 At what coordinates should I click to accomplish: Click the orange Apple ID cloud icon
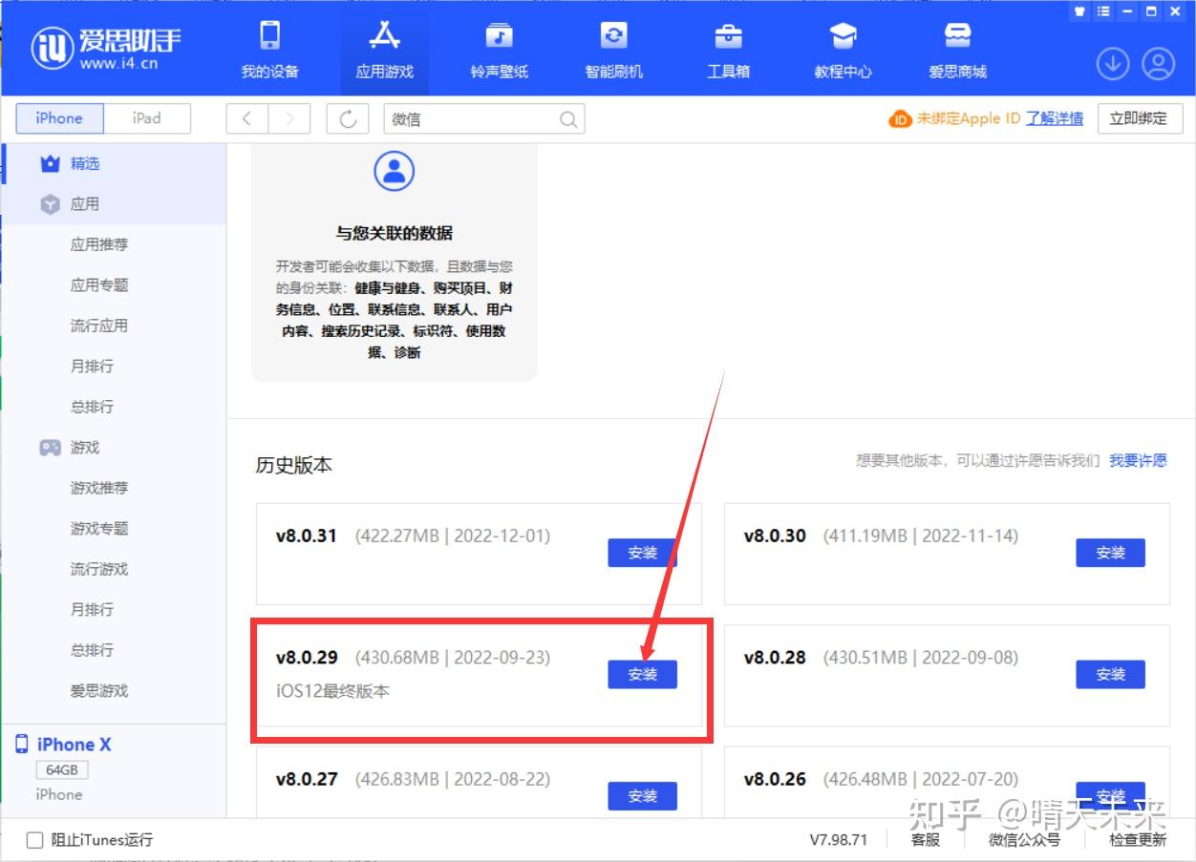[900, 119]
